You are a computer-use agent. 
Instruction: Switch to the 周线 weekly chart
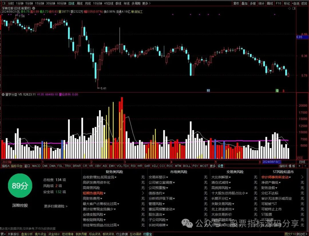[x=80, y=3]
